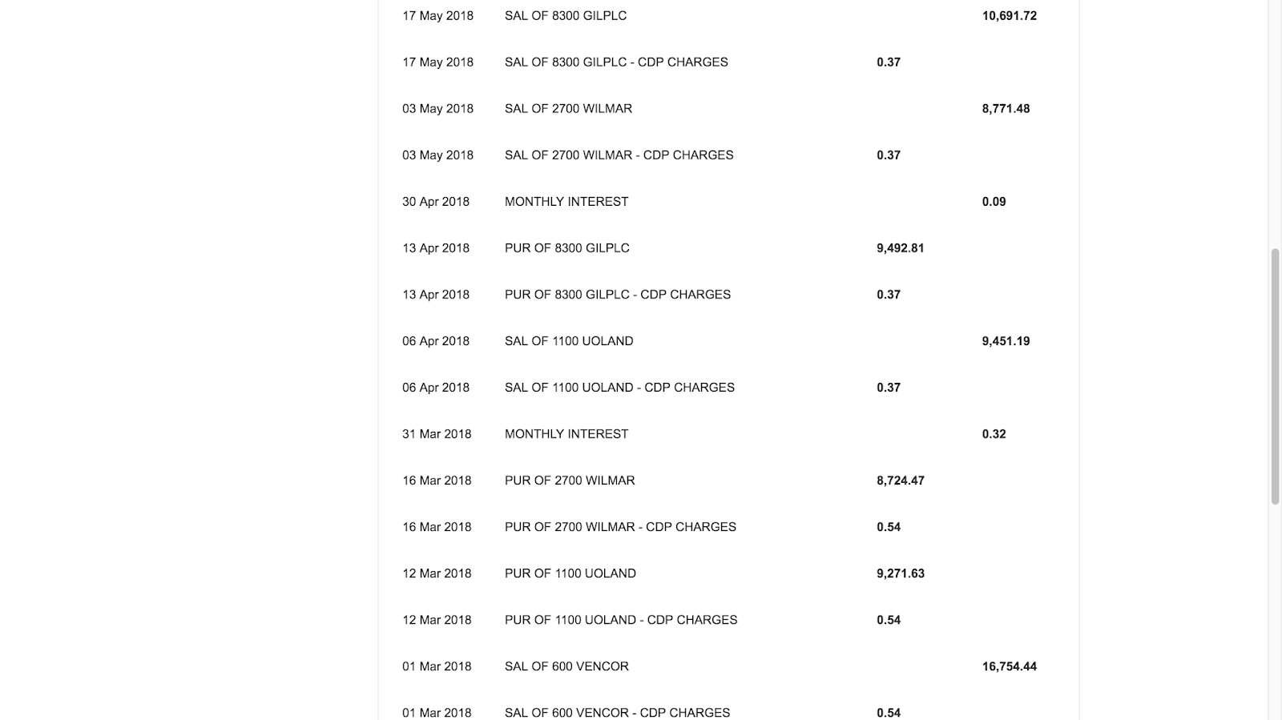Select the SAL OF 8300 GILPLC transaction
This screenshot has width=1282, height=720.
[728, 16]
